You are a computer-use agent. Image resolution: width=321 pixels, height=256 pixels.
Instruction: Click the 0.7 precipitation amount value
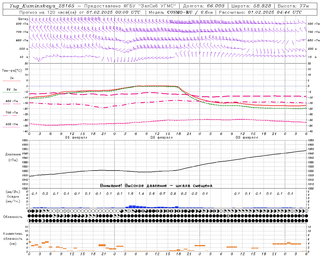163,194
